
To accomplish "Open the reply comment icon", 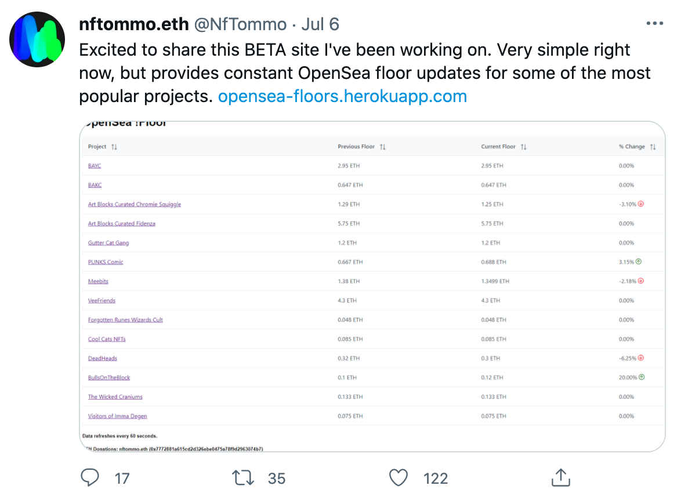I will click(90, 477).
